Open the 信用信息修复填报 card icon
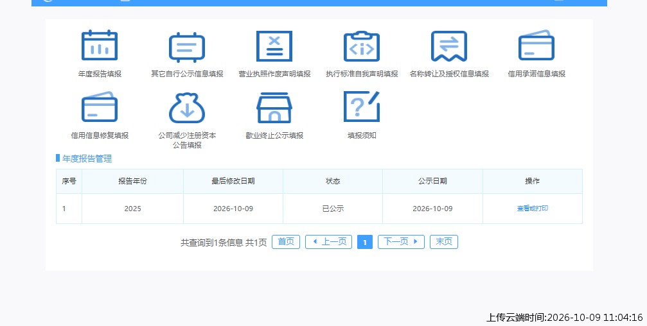Image resolution: width=647 pixels, height=326 pixels. tap(100, 107)
